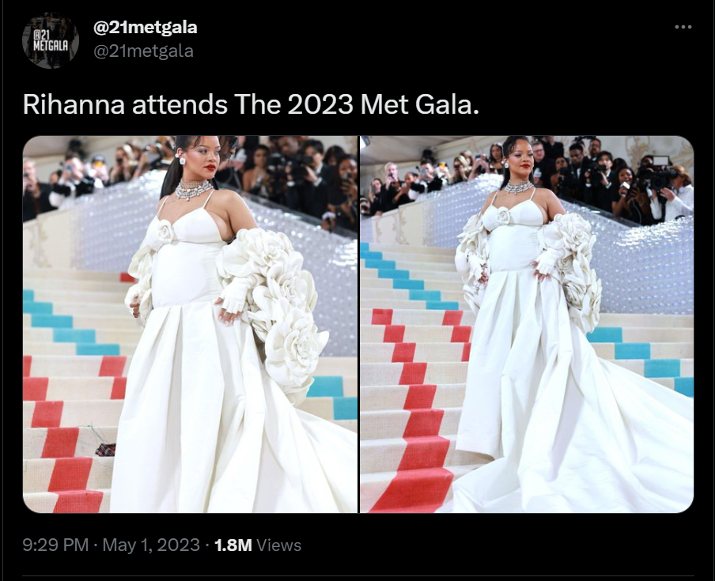Viewport: 715px width, 581px height.
Task: Click the word Views beside the count
Action: pos(279,545)
